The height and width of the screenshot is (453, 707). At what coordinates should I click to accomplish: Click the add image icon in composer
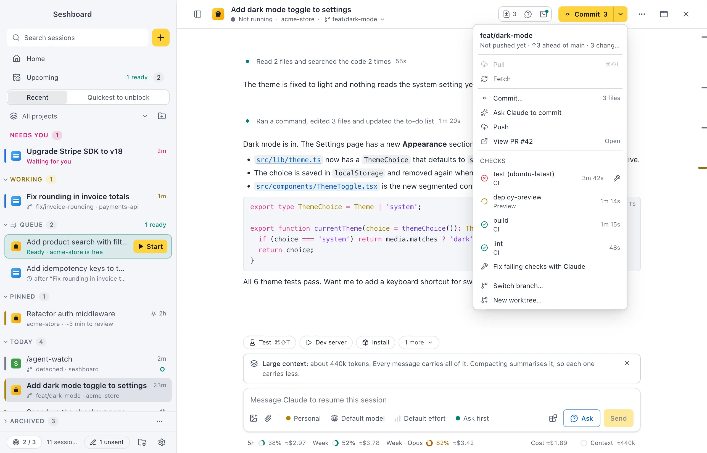click(254, 418)
